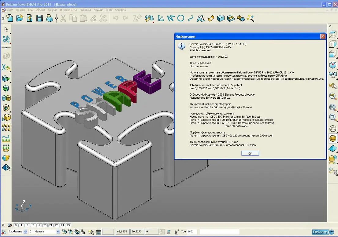Open the calculator icon in the status bar

(169, 232)
